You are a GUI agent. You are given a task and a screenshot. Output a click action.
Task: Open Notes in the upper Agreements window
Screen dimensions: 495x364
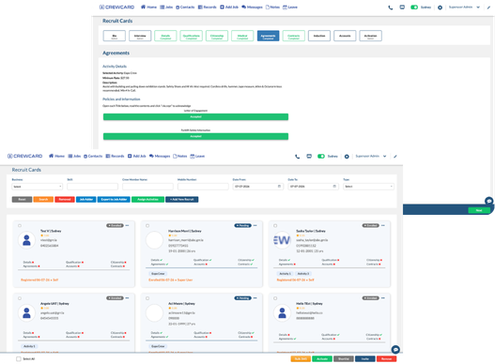tap(272, 7)
